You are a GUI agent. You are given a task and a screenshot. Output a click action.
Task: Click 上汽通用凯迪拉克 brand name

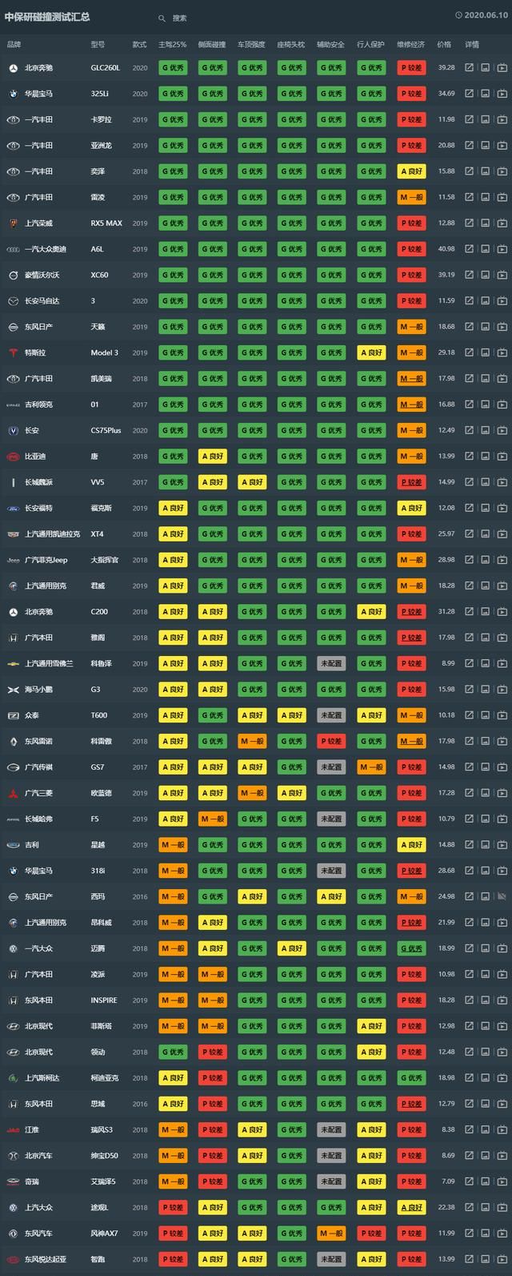52,534
